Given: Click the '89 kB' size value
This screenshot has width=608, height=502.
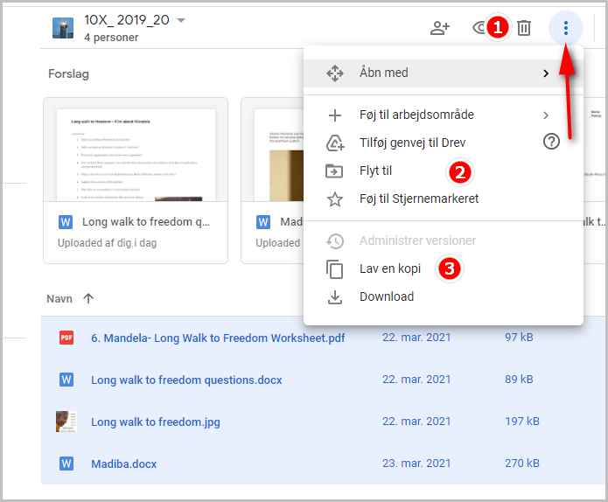Looking at the screenshot, I should coord(519,379).
